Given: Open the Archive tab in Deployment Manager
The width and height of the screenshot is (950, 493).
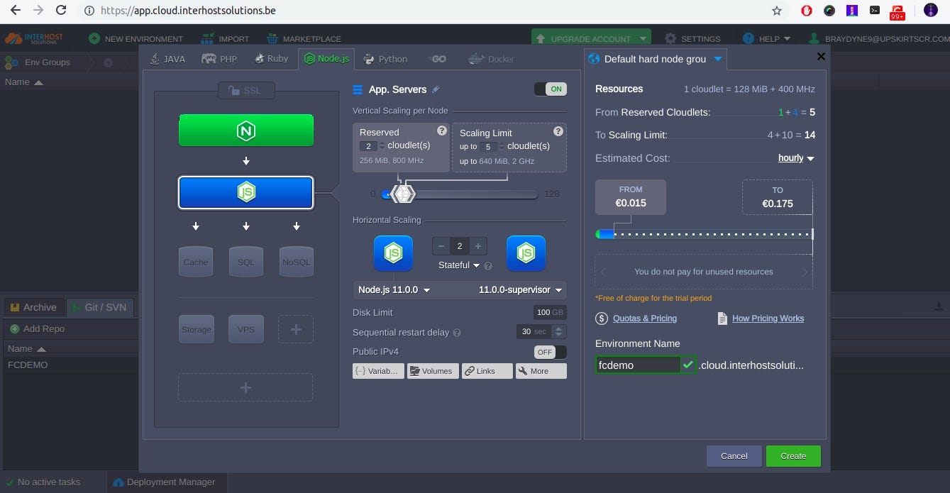Looking at the screenshot, I should pos(33,307).
